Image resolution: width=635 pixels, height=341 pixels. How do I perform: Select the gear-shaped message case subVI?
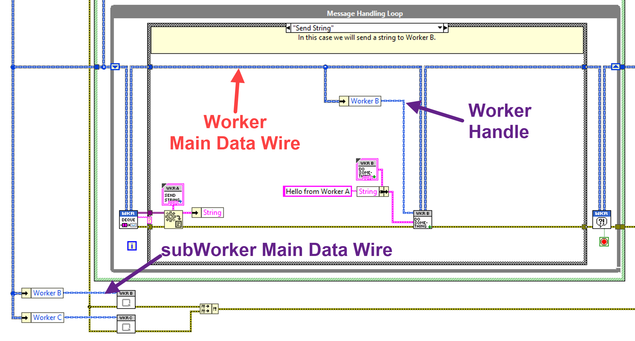173,219
